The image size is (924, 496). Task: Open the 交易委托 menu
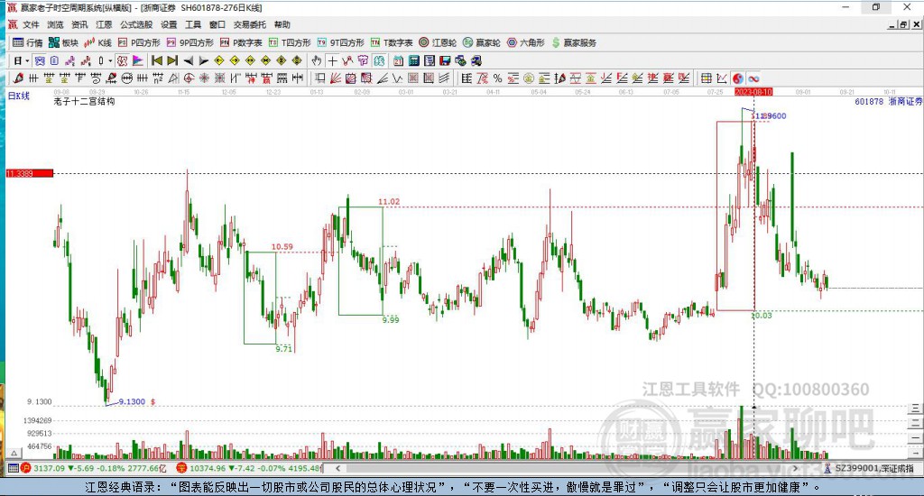[x=249, y=24]
